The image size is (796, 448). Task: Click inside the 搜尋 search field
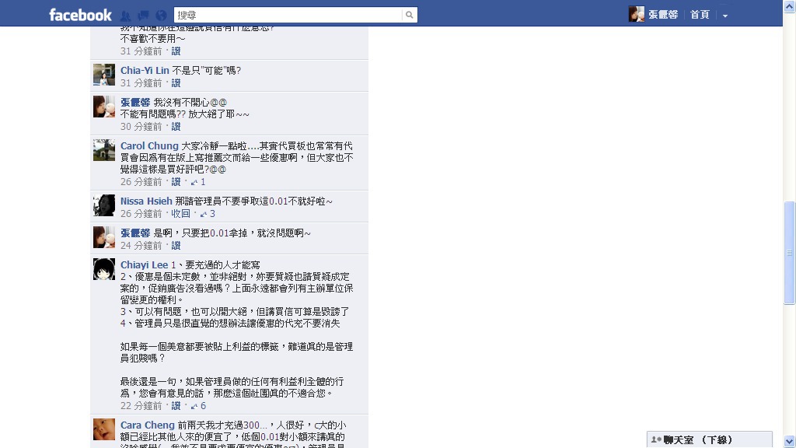pos(288,16)
